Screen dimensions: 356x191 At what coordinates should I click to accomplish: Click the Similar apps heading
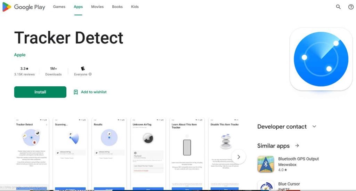273,146
